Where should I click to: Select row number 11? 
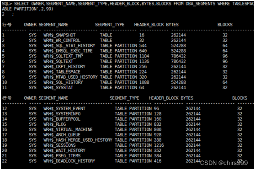[5, 88]
